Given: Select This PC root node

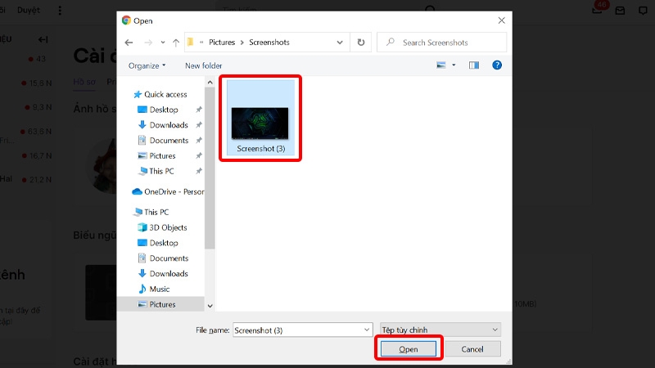Looking at the screenshot, I should coord(151,212).
